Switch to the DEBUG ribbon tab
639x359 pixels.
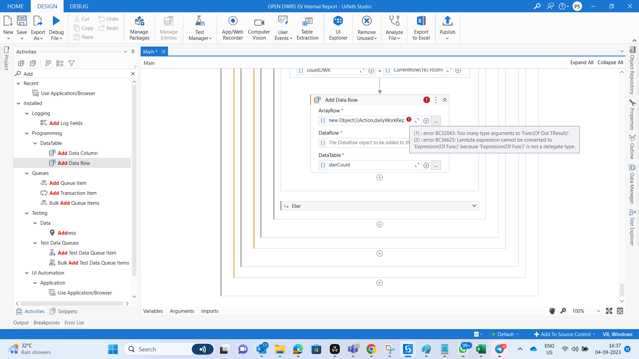[79, 6]
